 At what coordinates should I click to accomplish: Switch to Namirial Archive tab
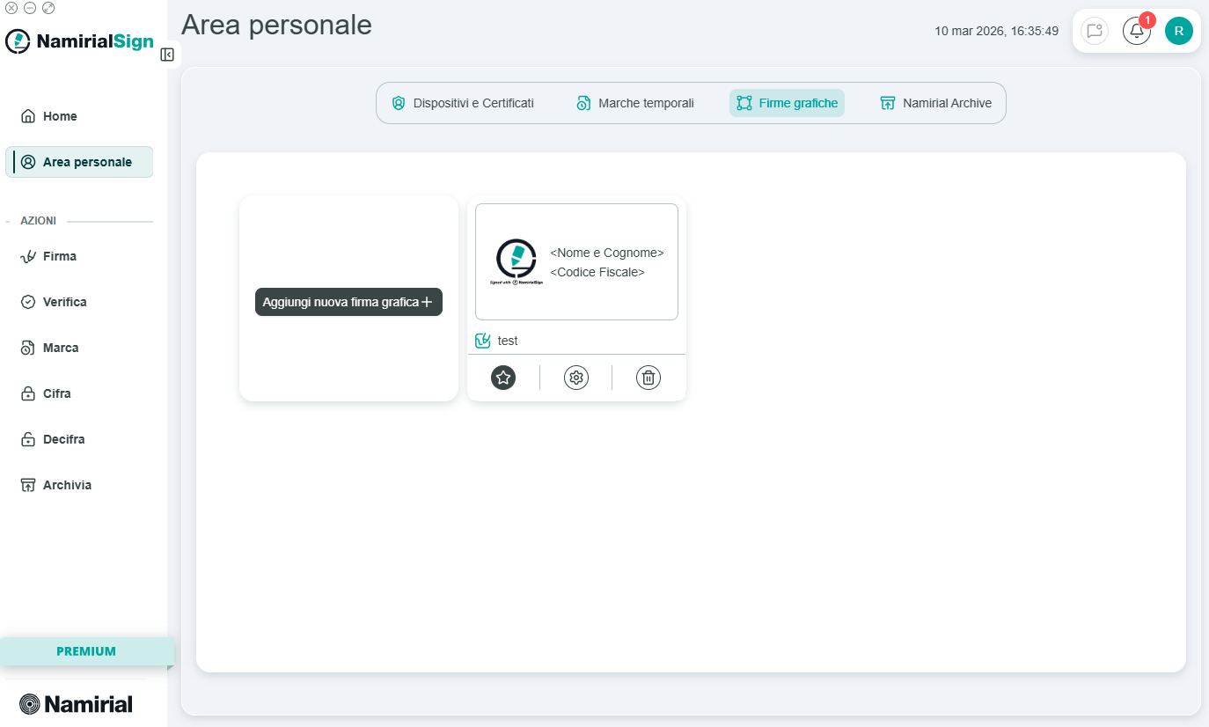click(x=936, y=103)
